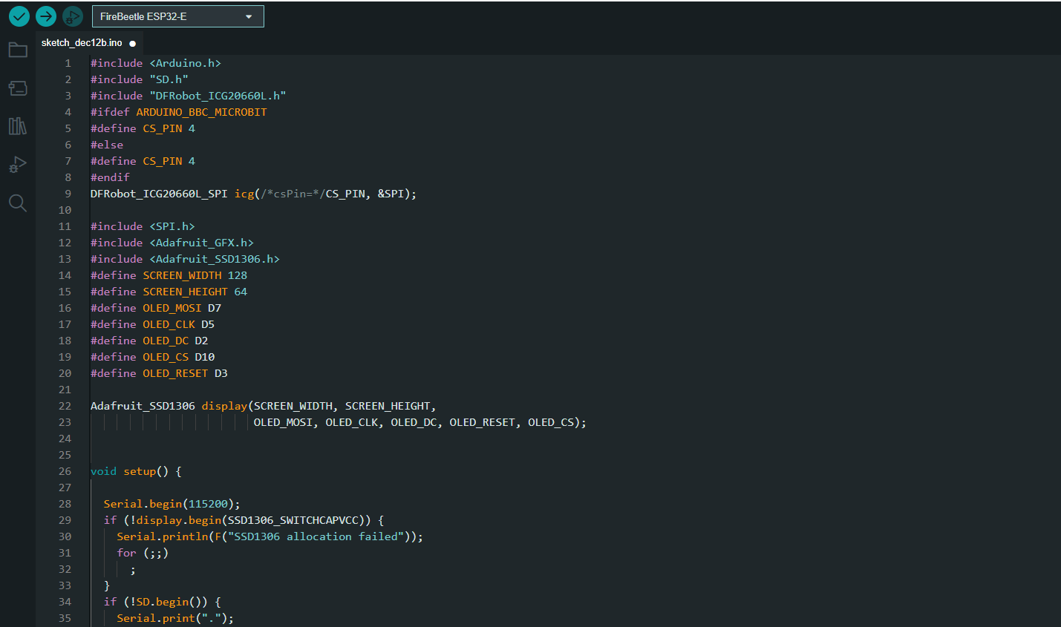Verify the sketch with the checkmark button

tap(19, 16)
